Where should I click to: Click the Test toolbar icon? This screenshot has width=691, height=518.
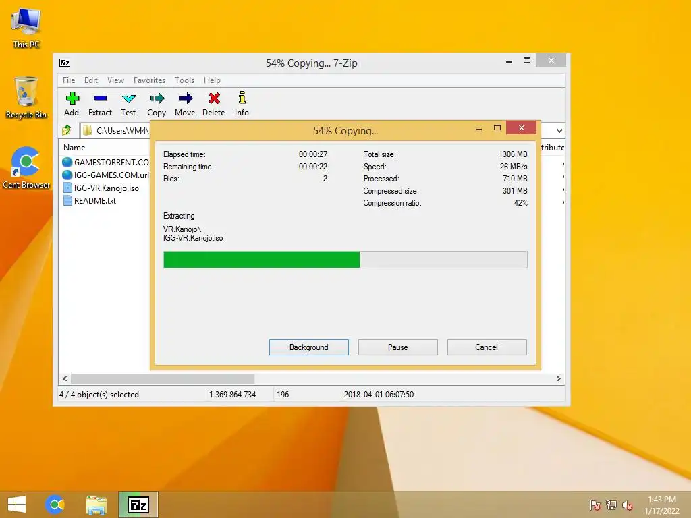tap(129, 98)
